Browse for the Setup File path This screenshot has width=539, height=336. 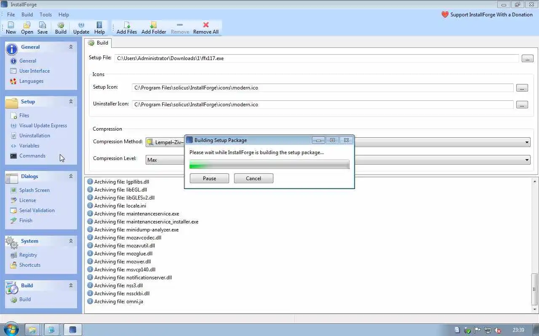coord(527,59)
